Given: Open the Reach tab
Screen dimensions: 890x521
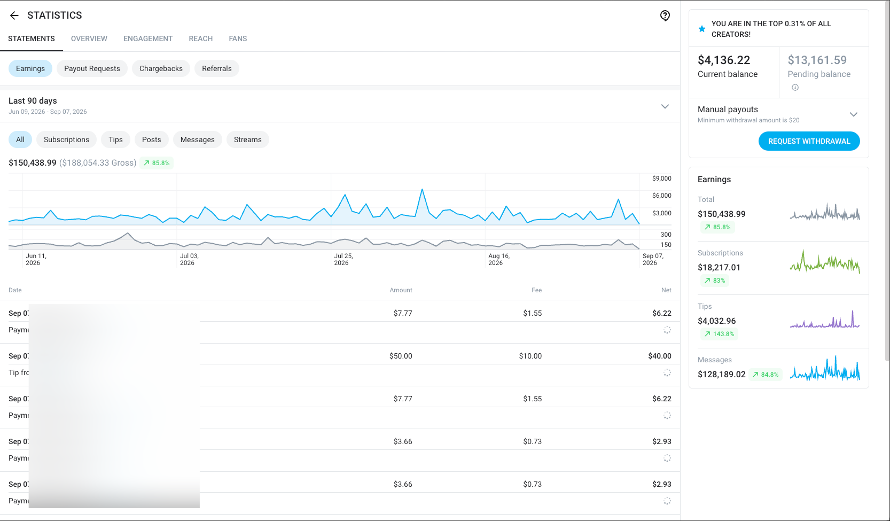Looking at the screenshot, I should pos(201,38).
